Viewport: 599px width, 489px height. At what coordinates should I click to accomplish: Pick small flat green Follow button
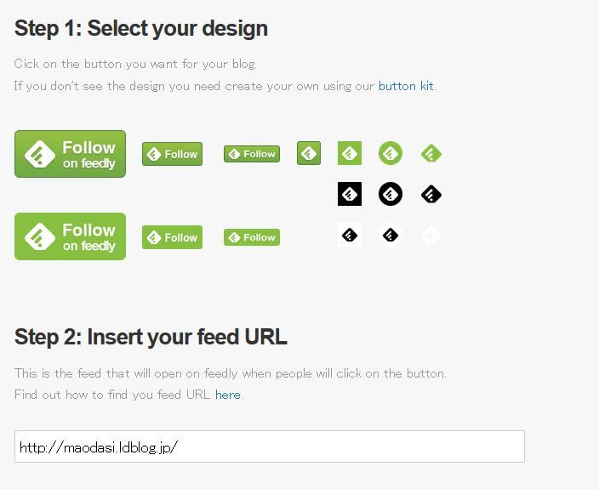click(252, 237)
